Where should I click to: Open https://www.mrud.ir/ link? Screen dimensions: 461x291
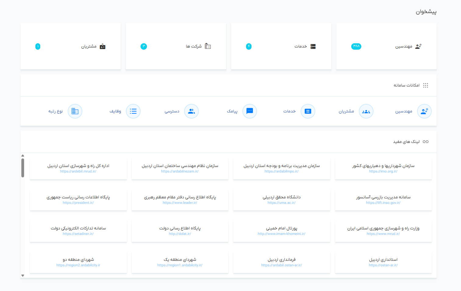click(x=383, y=234)
